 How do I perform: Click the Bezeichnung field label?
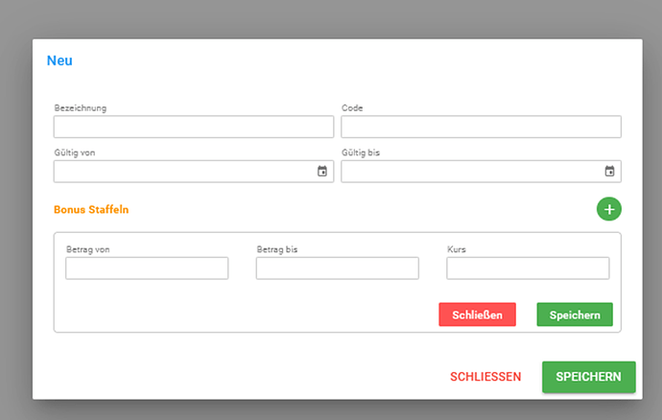(x=81, y=108)
